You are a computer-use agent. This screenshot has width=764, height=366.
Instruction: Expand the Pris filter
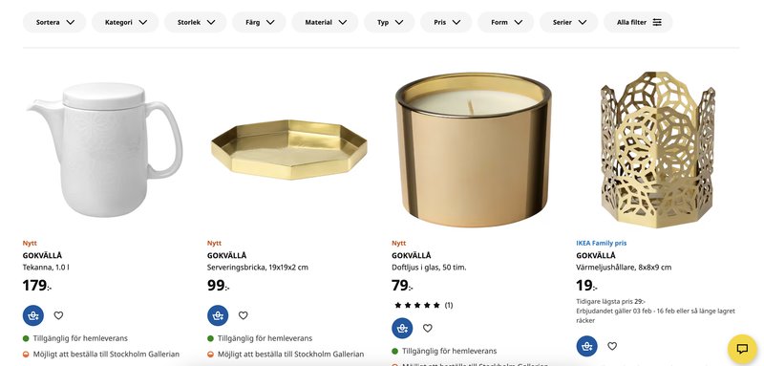(446, 22)
